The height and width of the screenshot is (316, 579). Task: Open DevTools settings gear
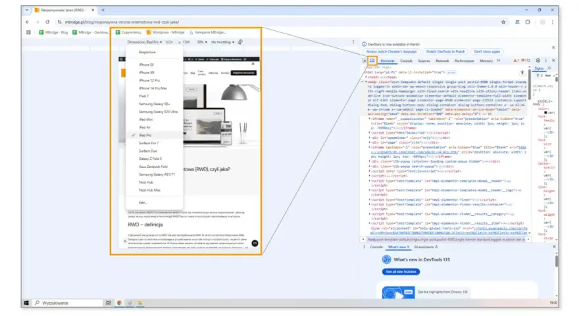pos(538,61)
